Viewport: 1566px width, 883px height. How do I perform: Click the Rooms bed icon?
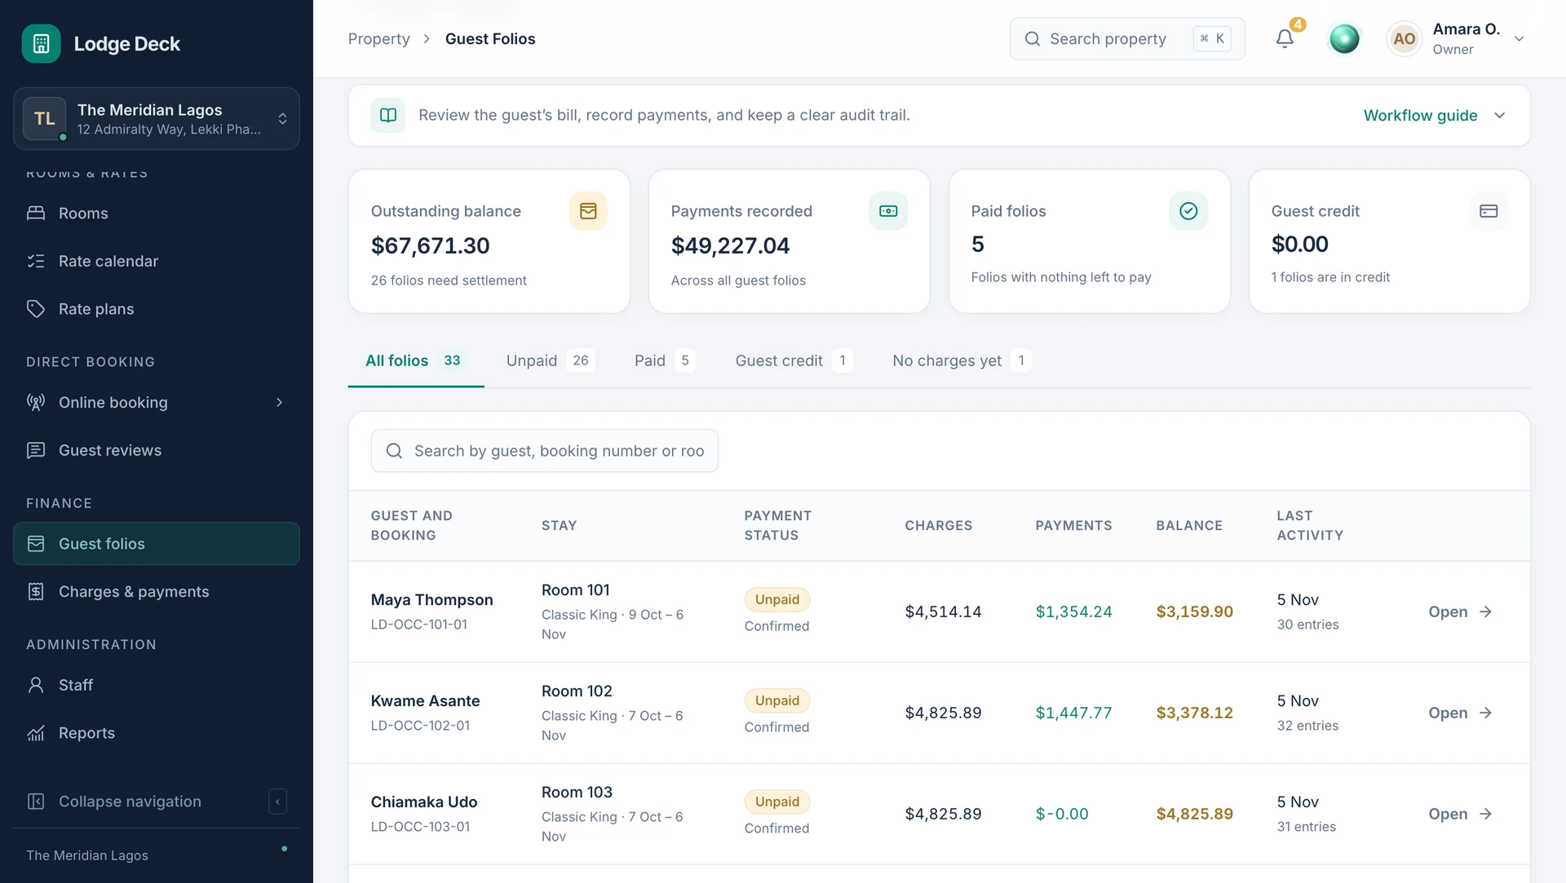coord(36,213)
